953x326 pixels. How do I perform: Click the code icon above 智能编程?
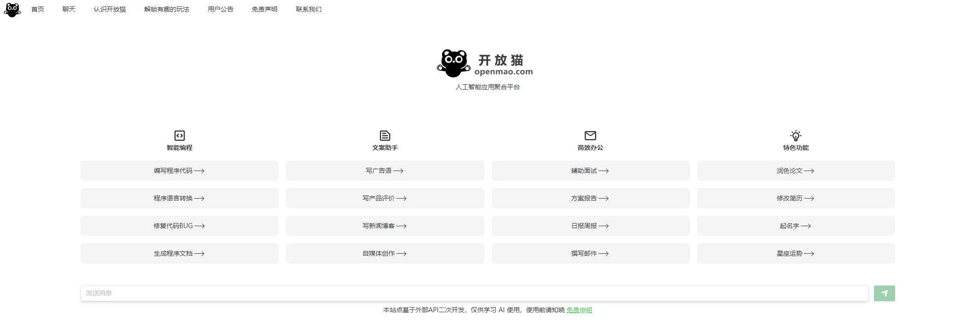[x=179, y=135]
